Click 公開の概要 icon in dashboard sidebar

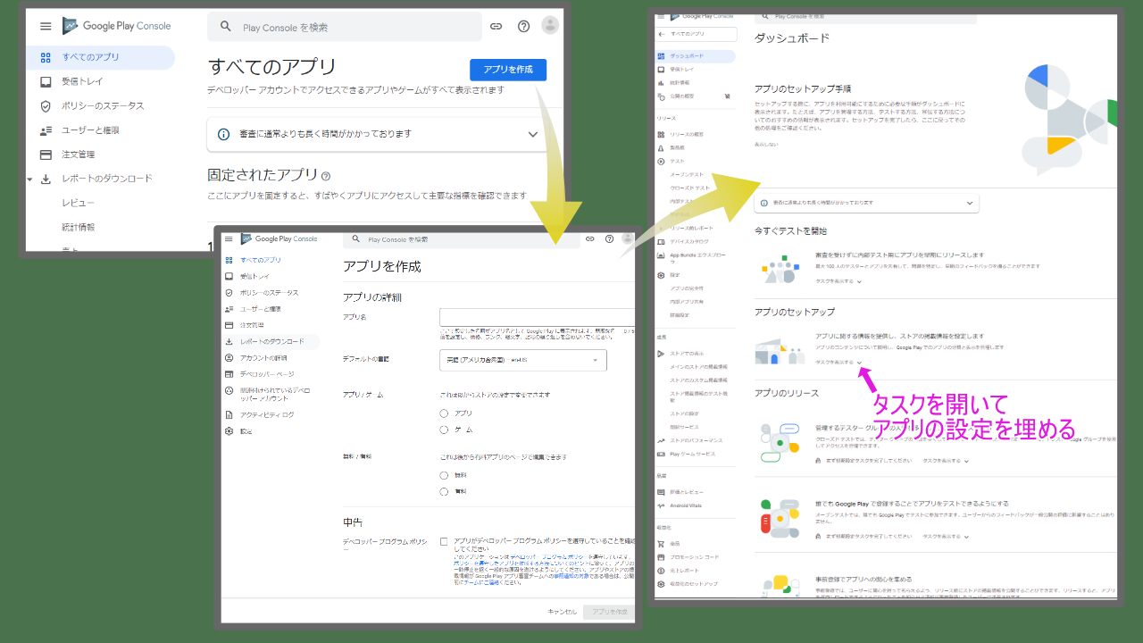[661, 96]
